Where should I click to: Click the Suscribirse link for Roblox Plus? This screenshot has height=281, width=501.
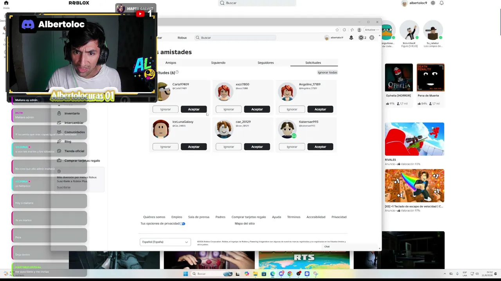(x=63, y=187)
